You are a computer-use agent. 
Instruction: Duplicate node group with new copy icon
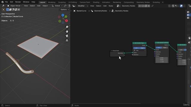(x=146, y=6)
